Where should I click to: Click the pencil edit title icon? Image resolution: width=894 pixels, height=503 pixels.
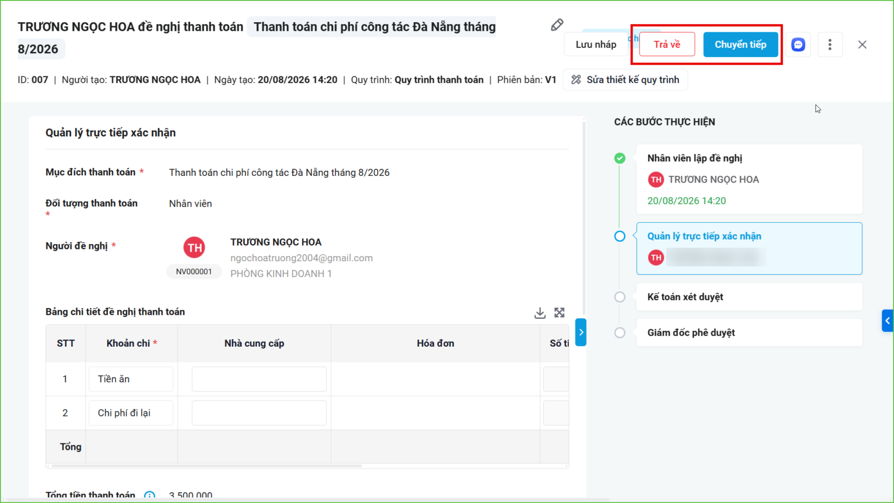tap(557, 25)
